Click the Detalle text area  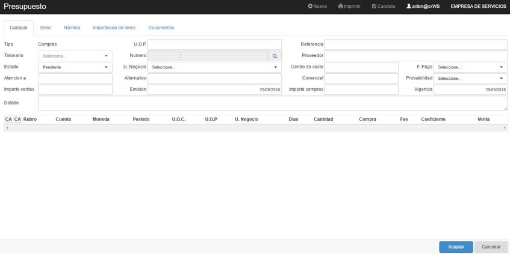coord(272,103)
